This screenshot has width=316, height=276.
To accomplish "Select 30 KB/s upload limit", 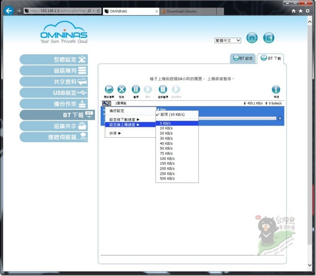I will [177, 138].
